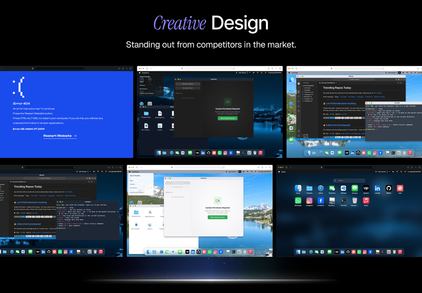Open My Computer icon in Launchpad grid
Viewport: 422px width, 293px height.
tap(332, 200)
